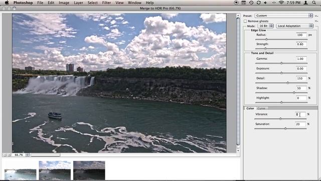Click the screen recording status icon
321x181 pixels.
coord(236,3)
